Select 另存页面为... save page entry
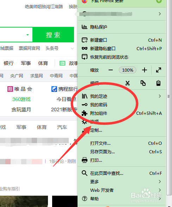 click(122, 152)
